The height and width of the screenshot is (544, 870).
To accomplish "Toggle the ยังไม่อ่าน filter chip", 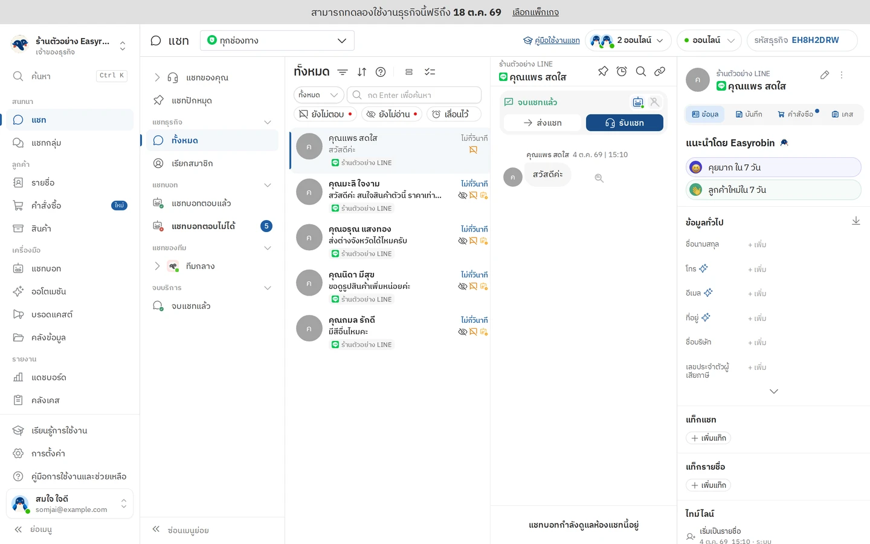I will tap(391, 114).
